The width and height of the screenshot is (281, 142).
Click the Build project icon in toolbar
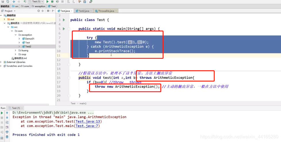click(25, 1)
